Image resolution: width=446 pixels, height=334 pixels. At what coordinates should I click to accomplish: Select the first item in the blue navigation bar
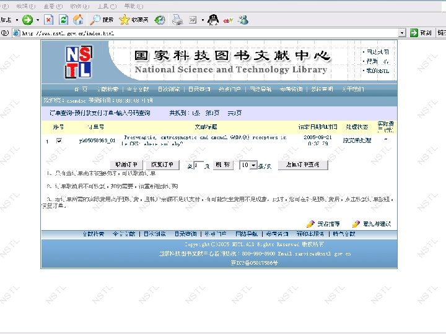pos(81,89)
